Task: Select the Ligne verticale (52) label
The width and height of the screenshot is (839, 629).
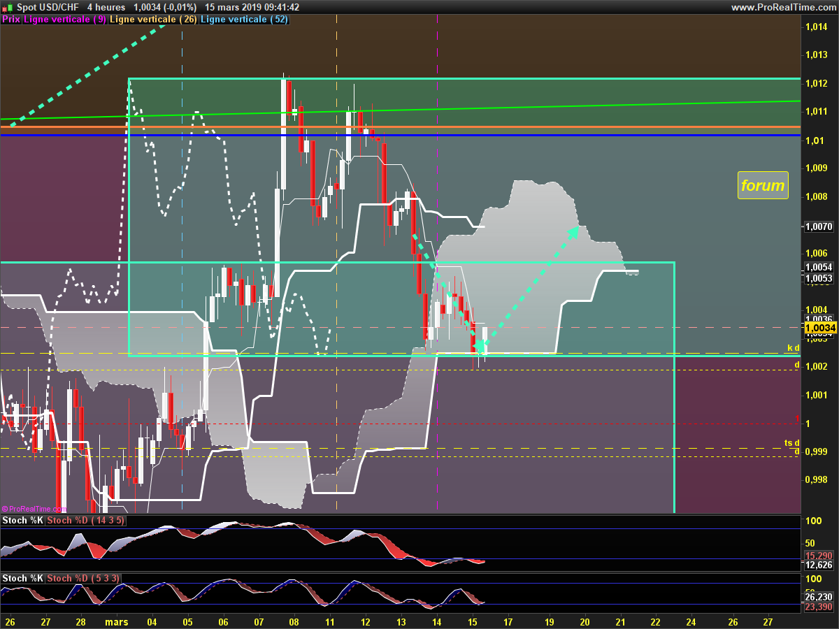Action: pyautogui.click(x=244, y=20)
